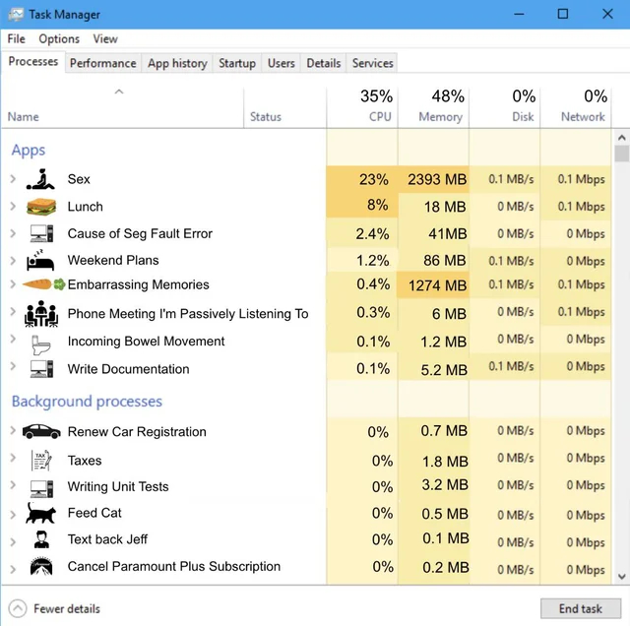
Task: Click the bed icon beside Weekend Plans
Action: tap(41, 261)
